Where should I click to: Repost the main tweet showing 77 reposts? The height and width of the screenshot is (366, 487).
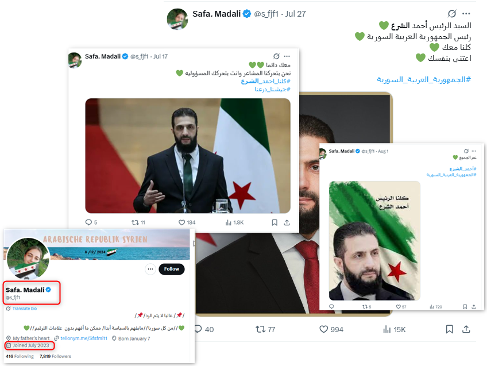[x=265, y=329]
